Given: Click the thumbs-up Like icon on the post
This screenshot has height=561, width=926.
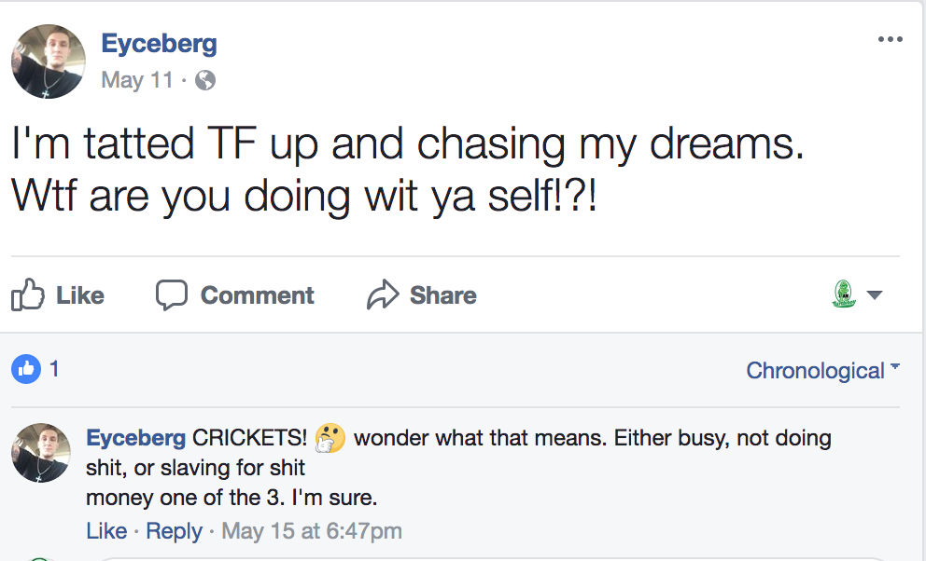Looking at the screenshot, I should (28, 295).
